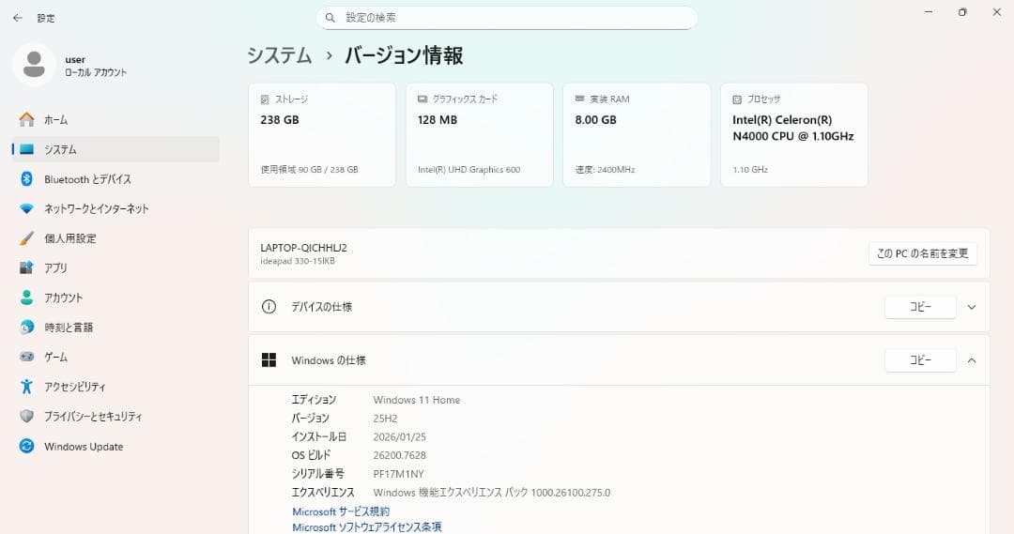Click OS build value 26200.7628

tap(400, 455)
